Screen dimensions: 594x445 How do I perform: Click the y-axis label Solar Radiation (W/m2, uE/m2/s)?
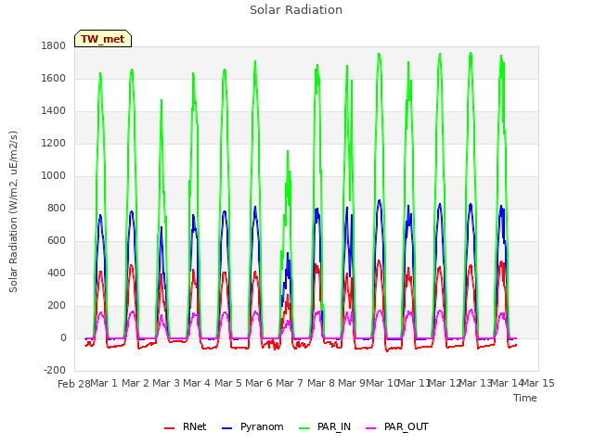tap(13, 211)
